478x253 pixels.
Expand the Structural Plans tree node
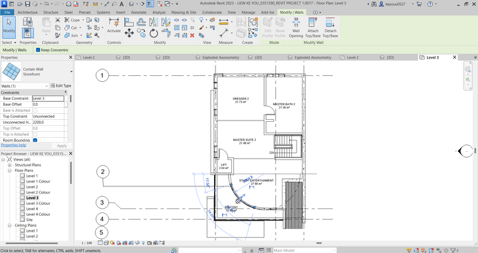9,165
